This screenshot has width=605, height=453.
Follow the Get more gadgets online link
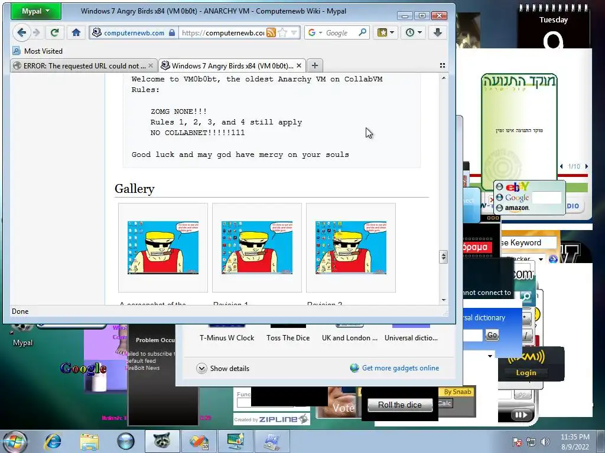400,368
